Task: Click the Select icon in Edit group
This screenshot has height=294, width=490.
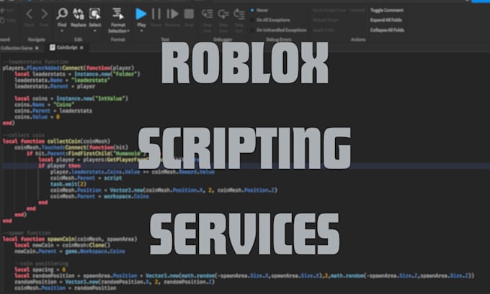Action: click(x=94, y=14)
